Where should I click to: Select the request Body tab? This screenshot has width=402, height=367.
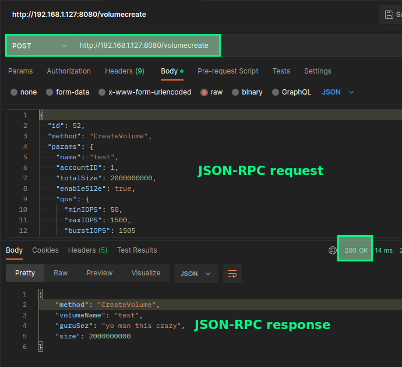pos(172,71)
